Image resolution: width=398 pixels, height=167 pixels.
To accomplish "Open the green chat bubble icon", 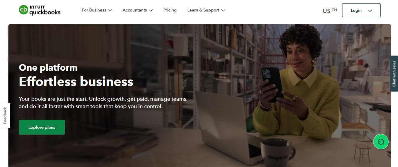I will [381, 142].
